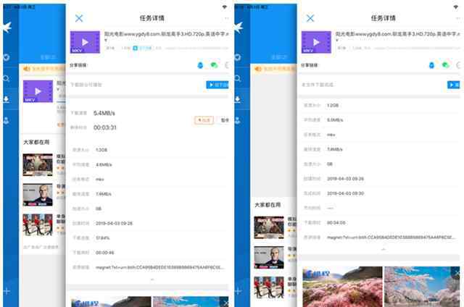
Task: Open downloads tab in right screenshot sidebar
Action: [238, 99]
